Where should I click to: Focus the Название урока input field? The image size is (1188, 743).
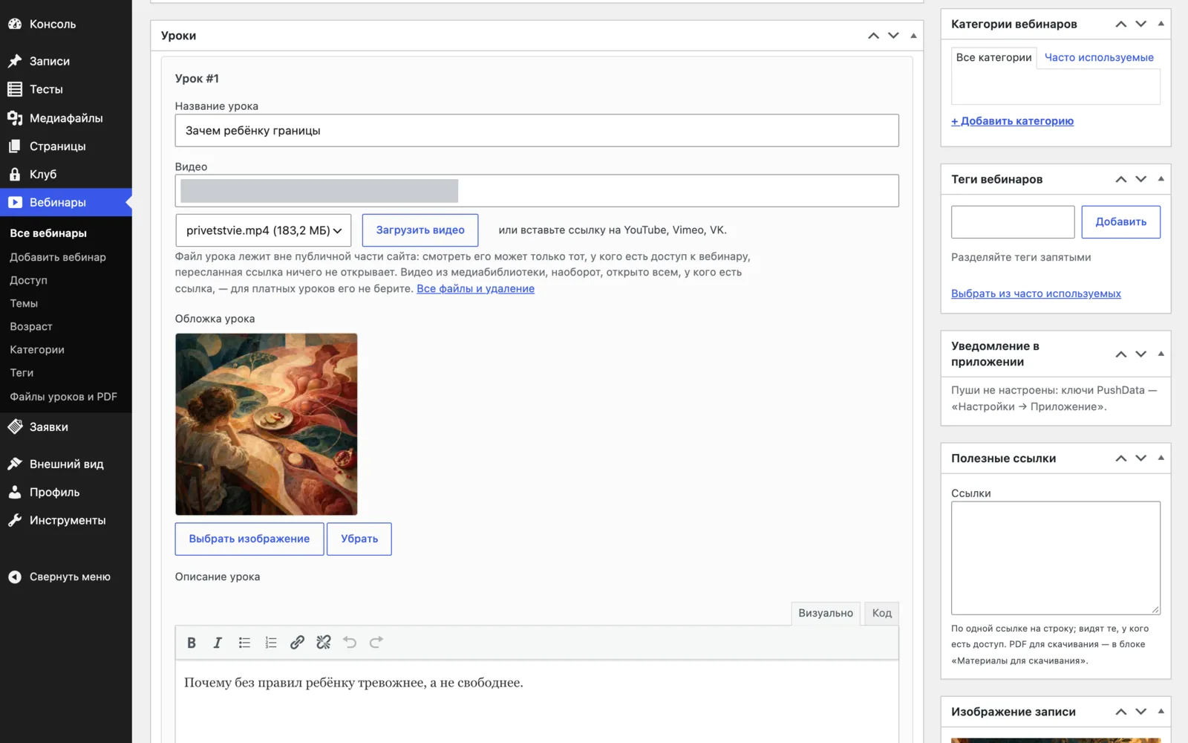pos(537,131)
